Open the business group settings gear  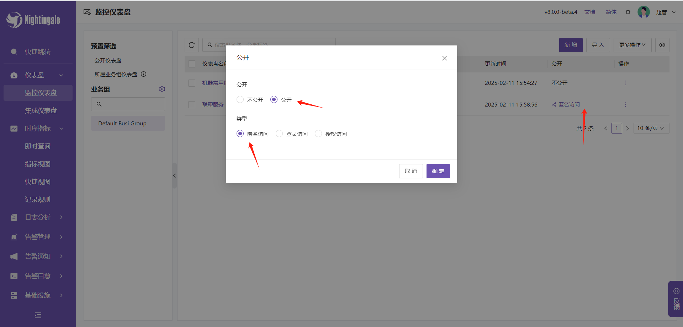(x=162, y=89)
